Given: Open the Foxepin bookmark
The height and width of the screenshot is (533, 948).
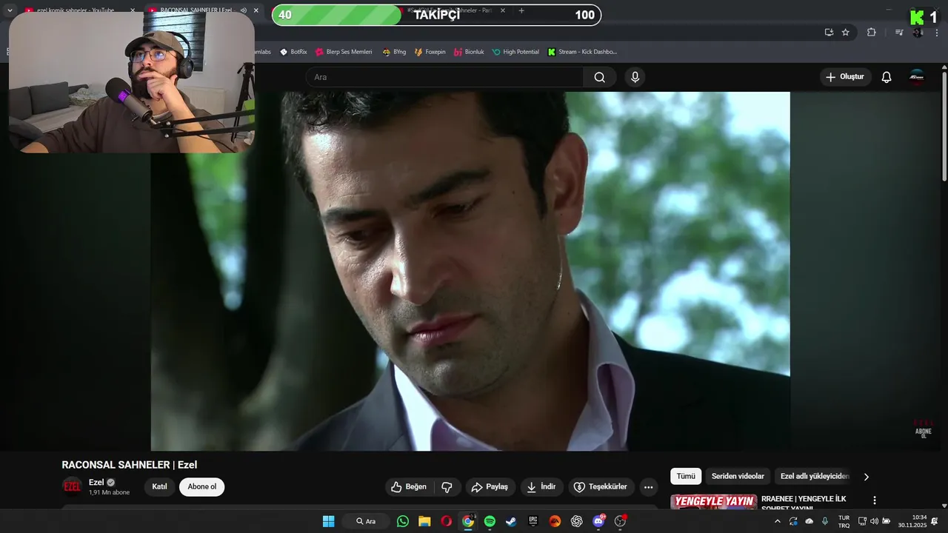Looking at the screenshot, I should (x=430, y=52).
